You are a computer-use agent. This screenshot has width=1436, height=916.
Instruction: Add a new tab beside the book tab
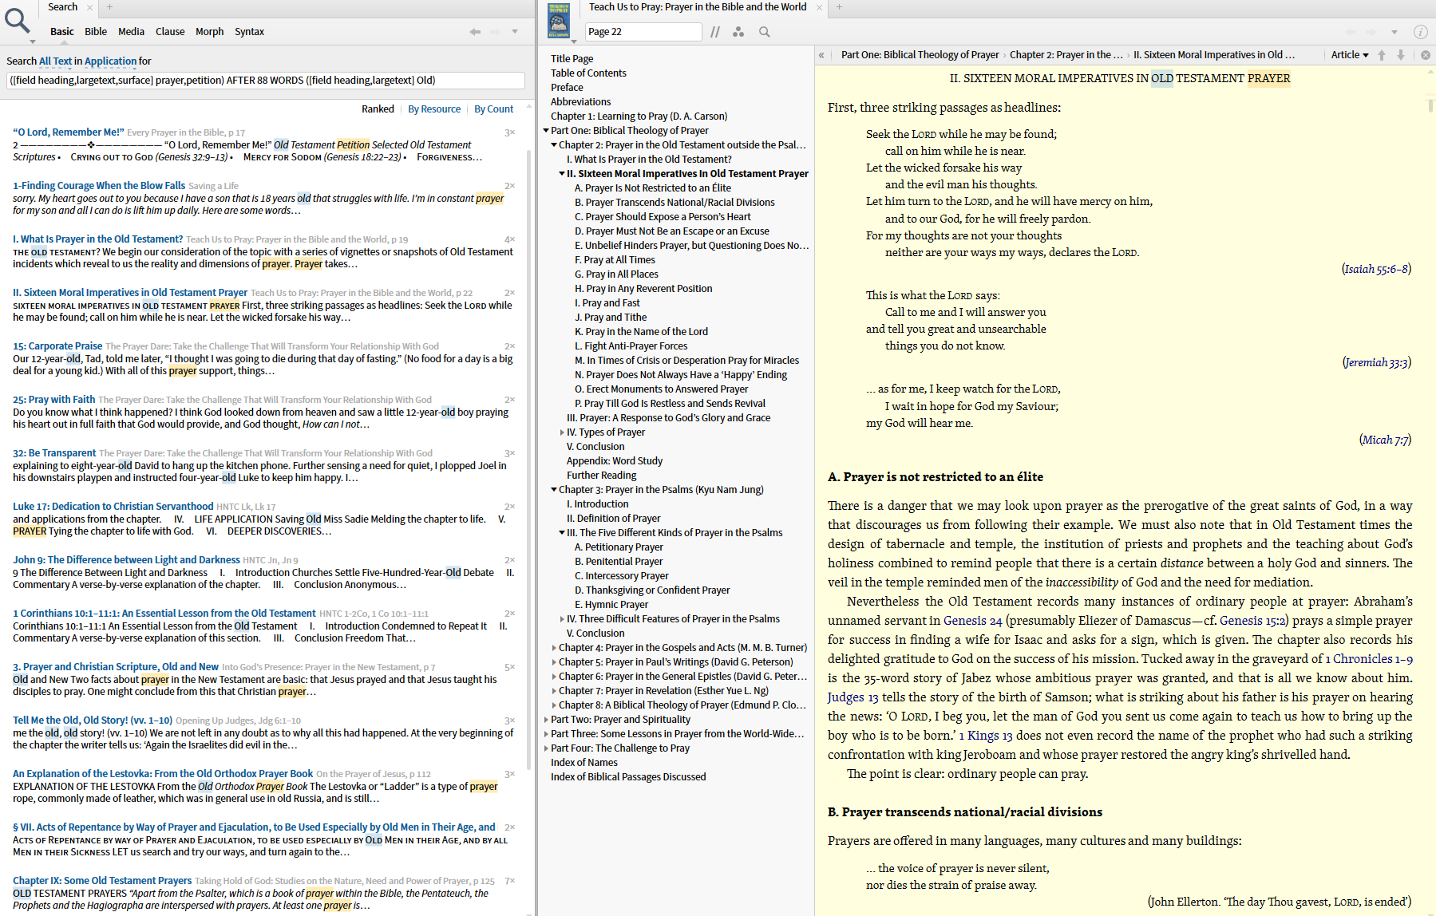[839, 7]
